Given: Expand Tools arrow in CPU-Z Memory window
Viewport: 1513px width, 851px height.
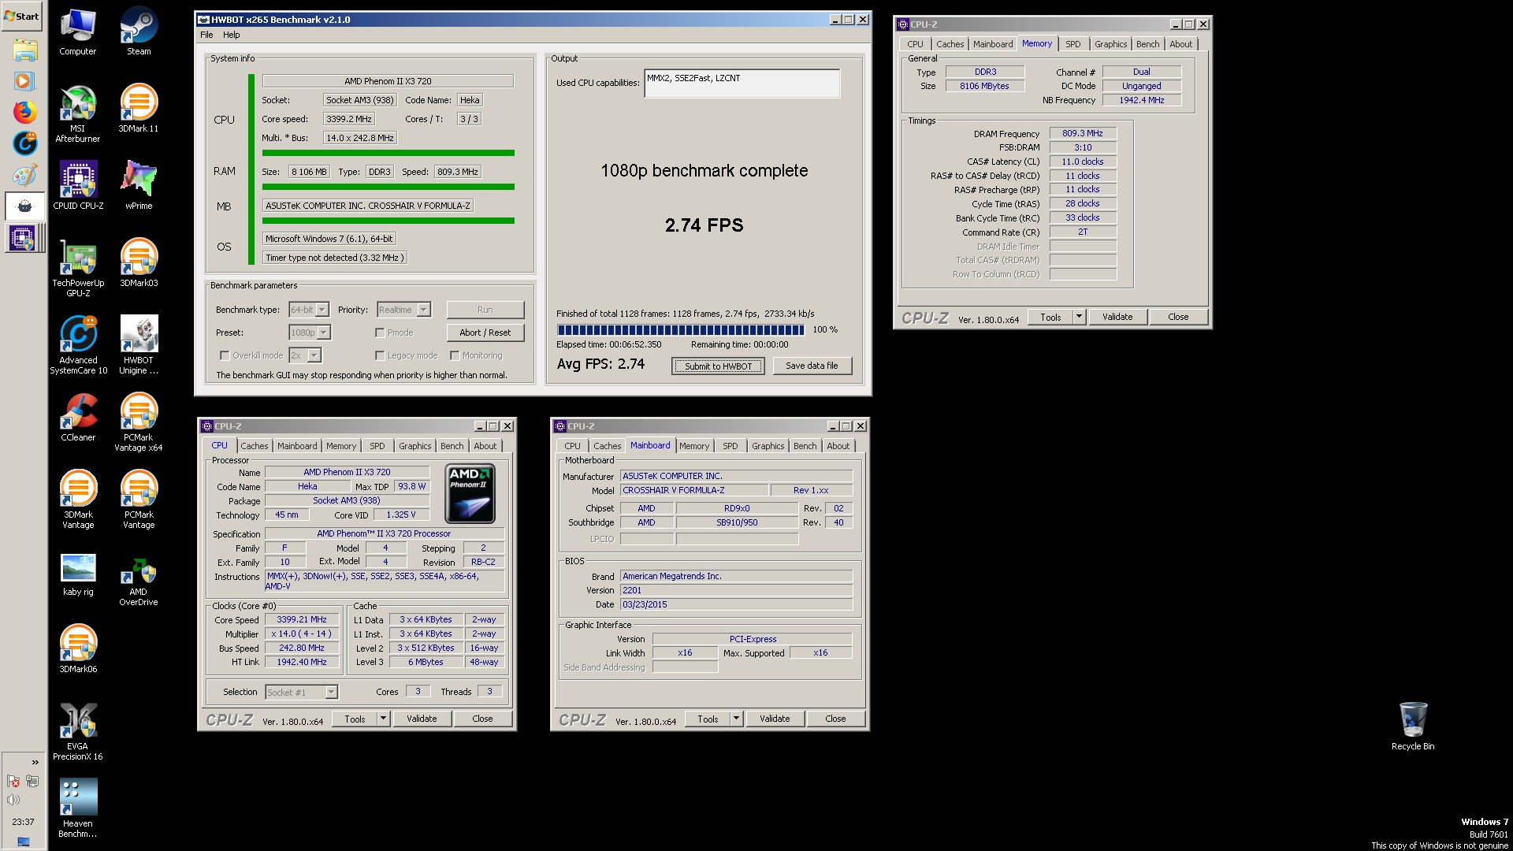Looking at the screenshot, I should coord(1079,317).
